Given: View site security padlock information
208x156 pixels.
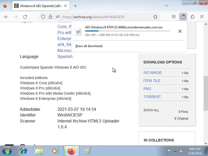Looking at the screenshot, I should pyautogui.click(x=50, y=17).
